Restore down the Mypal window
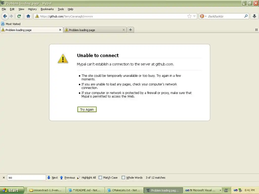Screen dimensions: 259x194 (250, 3)
